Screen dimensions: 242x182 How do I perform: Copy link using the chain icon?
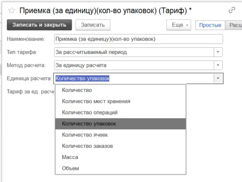coord(232,10)
